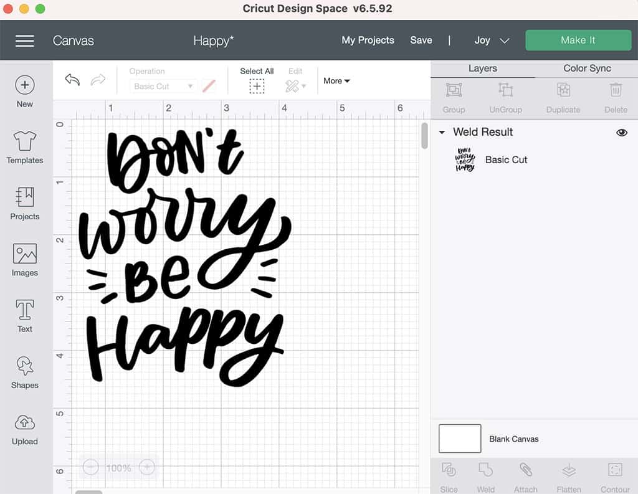The width and height of the screenshot is (638, 494).
Task: Click the Undo arrow
Action: pyautogui.click(x=72, y=80)
